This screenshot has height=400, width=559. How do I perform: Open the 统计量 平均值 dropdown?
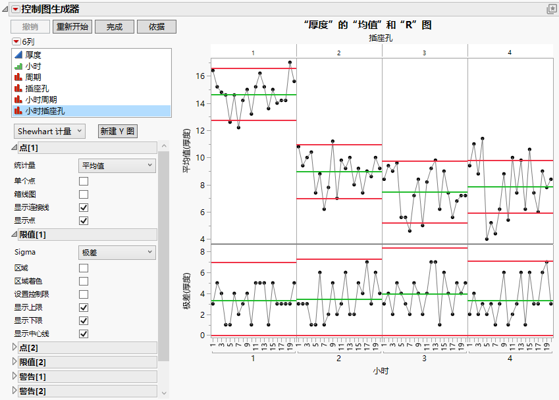[x=117, y=166]
